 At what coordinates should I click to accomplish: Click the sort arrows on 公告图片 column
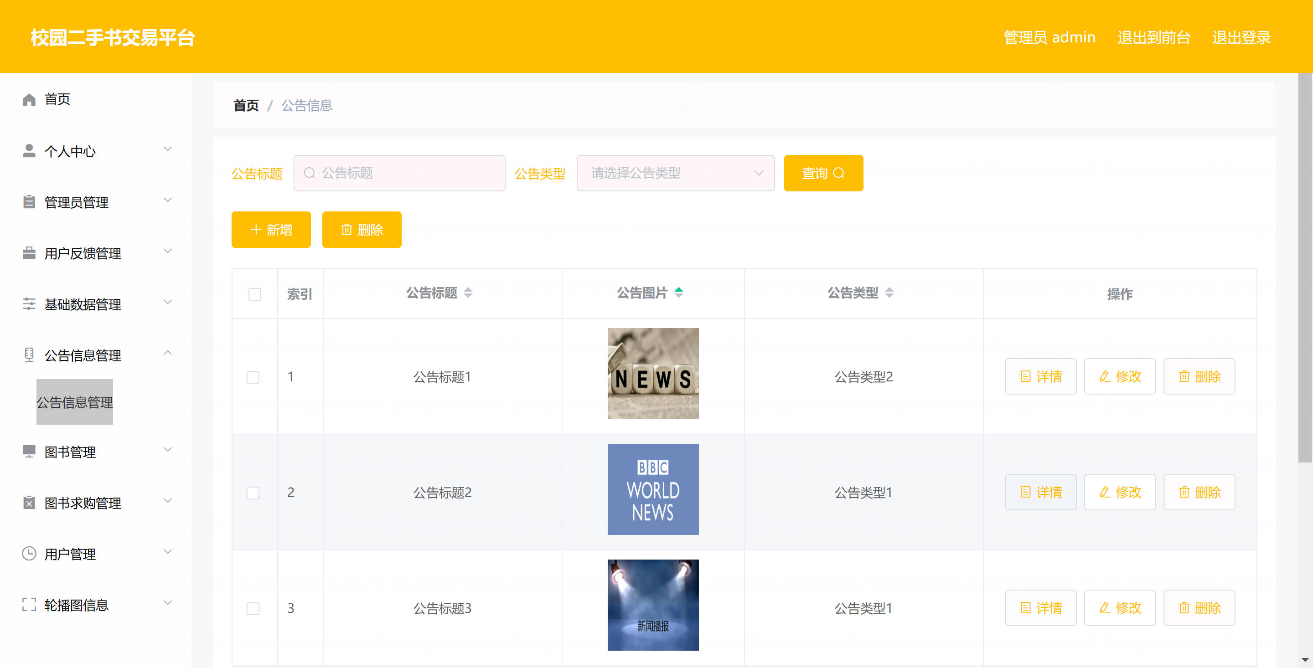coord(678,293)
